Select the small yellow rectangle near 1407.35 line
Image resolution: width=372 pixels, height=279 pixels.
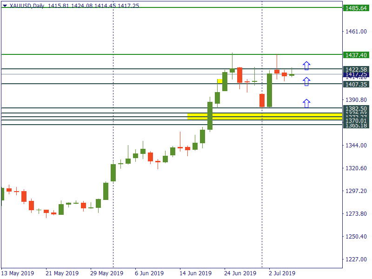click(x=220, y=81)
